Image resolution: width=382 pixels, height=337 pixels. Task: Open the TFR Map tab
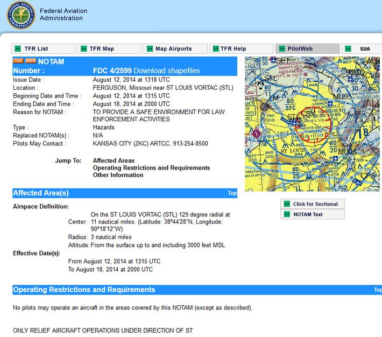point(109,49)
